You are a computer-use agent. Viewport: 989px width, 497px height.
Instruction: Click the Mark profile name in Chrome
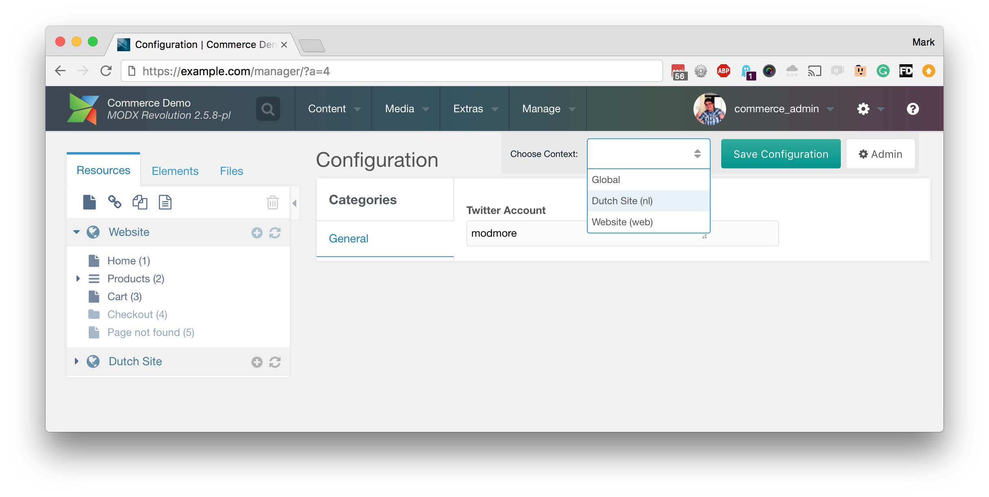point(923,42)
